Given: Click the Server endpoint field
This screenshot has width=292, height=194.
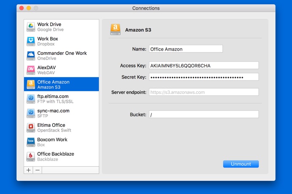Looking at the screenshot, I should pos(204,92).
